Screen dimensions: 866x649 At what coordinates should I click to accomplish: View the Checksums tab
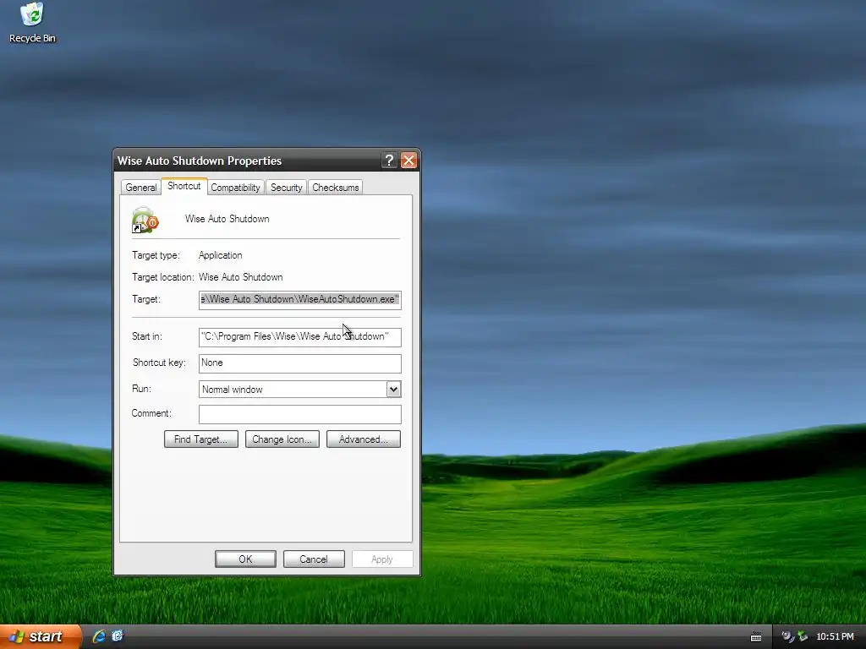pyautogui.click(x=335, y=188)
